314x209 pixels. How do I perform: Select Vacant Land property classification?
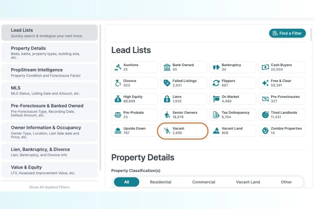[248, 182]
